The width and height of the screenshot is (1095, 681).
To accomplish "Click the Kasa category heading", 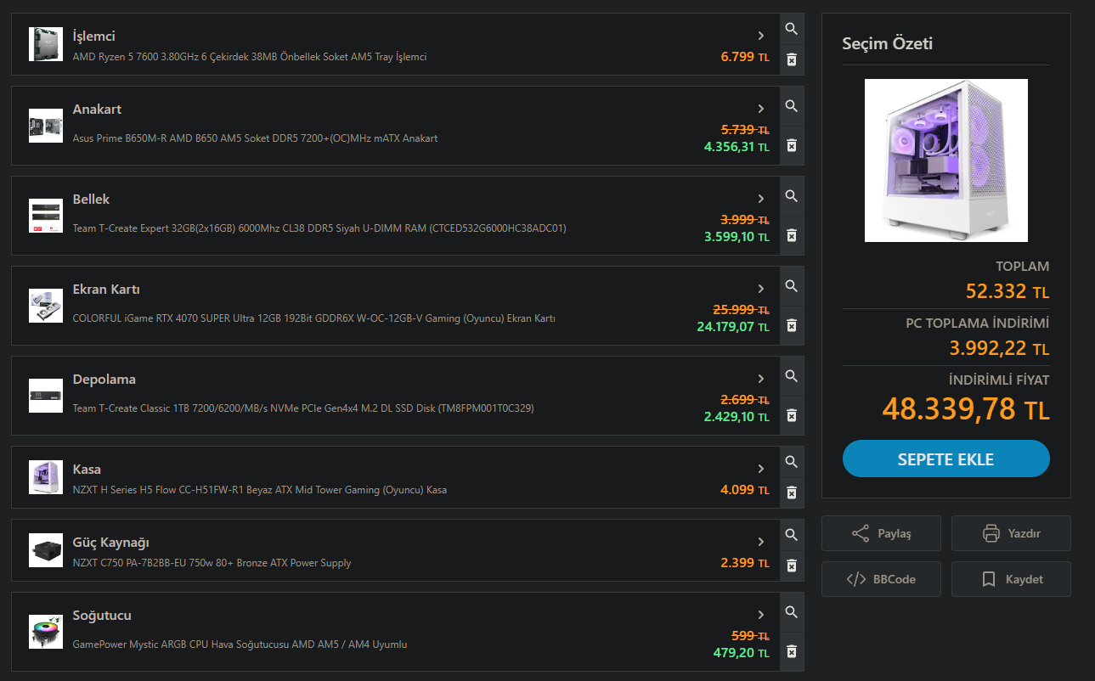I will (x=87, y=470).
